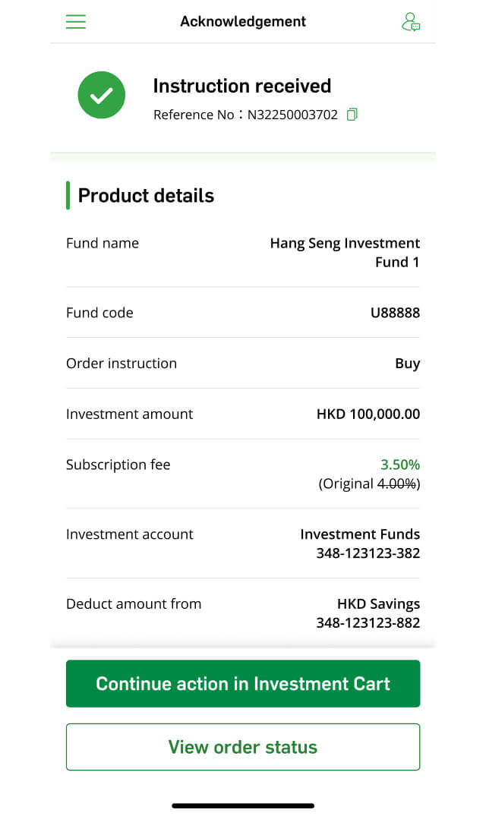Viewport: 486px width, 835px height.
Task: Click View order status button
Action: (243, 747)
